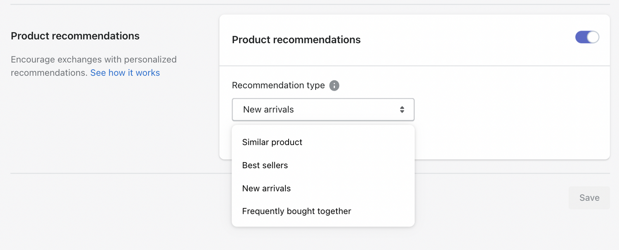Choose Similar product from the list
The width and height of the screenshot is (619, 250).
272,142
